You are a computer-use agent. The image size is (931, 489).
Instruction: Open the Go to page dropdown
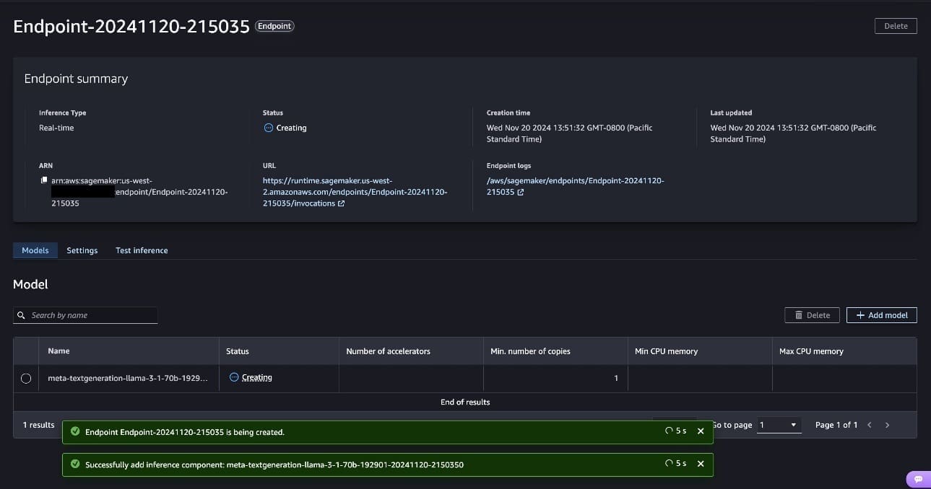(779, 426)
